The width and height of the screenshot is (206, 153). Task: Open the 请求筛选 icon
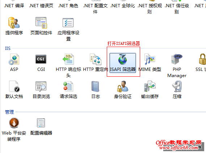click(68, 86)
